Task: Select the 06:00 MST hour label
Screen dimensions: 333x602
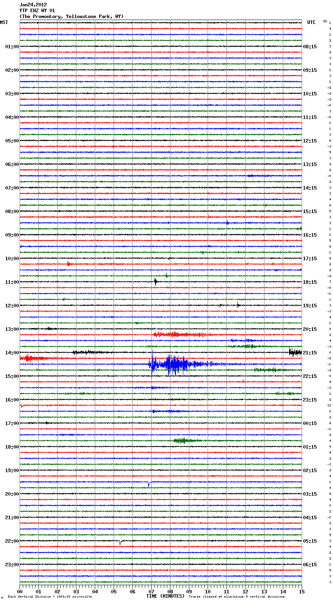Action: tap(12, 164)
